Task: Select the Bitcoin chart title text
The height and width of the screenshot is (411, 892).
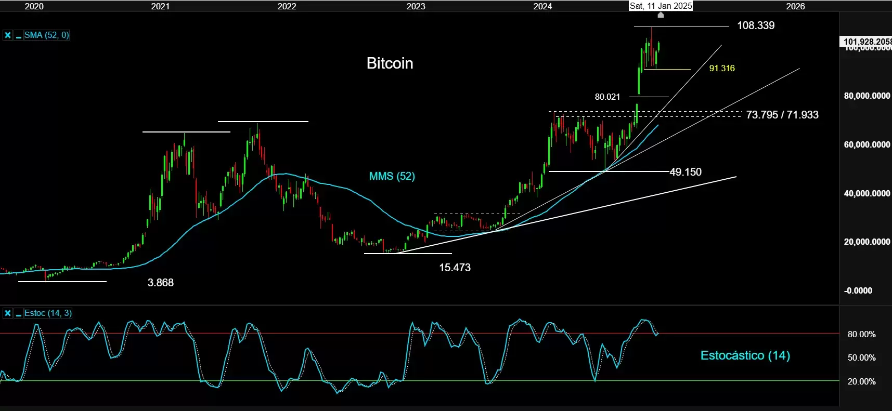Action: point(390,63)
